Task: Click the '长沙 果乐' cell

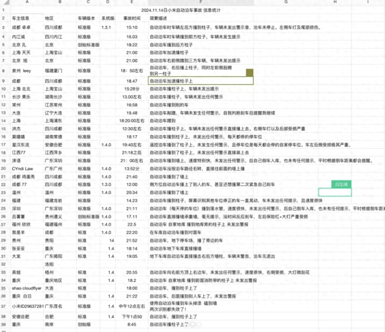Action: pyautogui.click(x=21, y=97)
